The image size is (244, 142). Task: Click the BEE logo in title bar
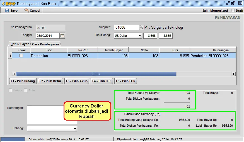tap(8, 4)
